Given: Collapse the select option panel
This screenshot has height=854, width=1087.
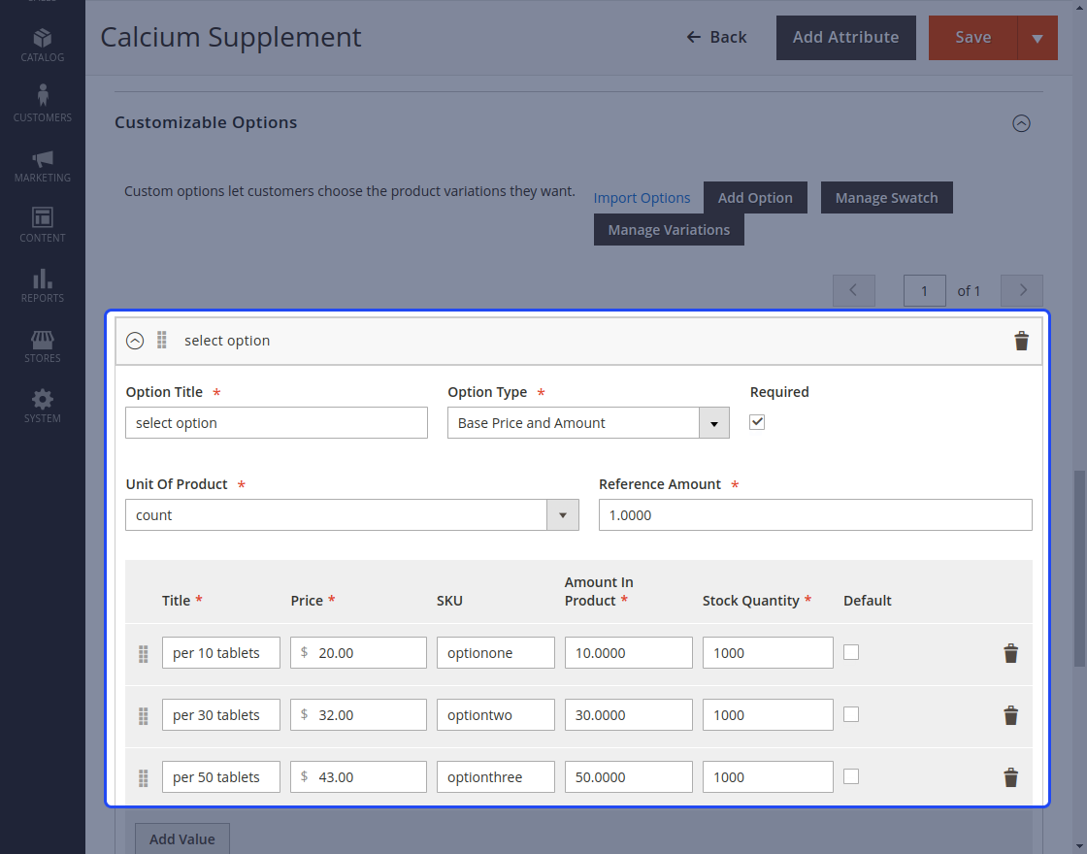Looking at the screenshot, I should tap(135, 341).
